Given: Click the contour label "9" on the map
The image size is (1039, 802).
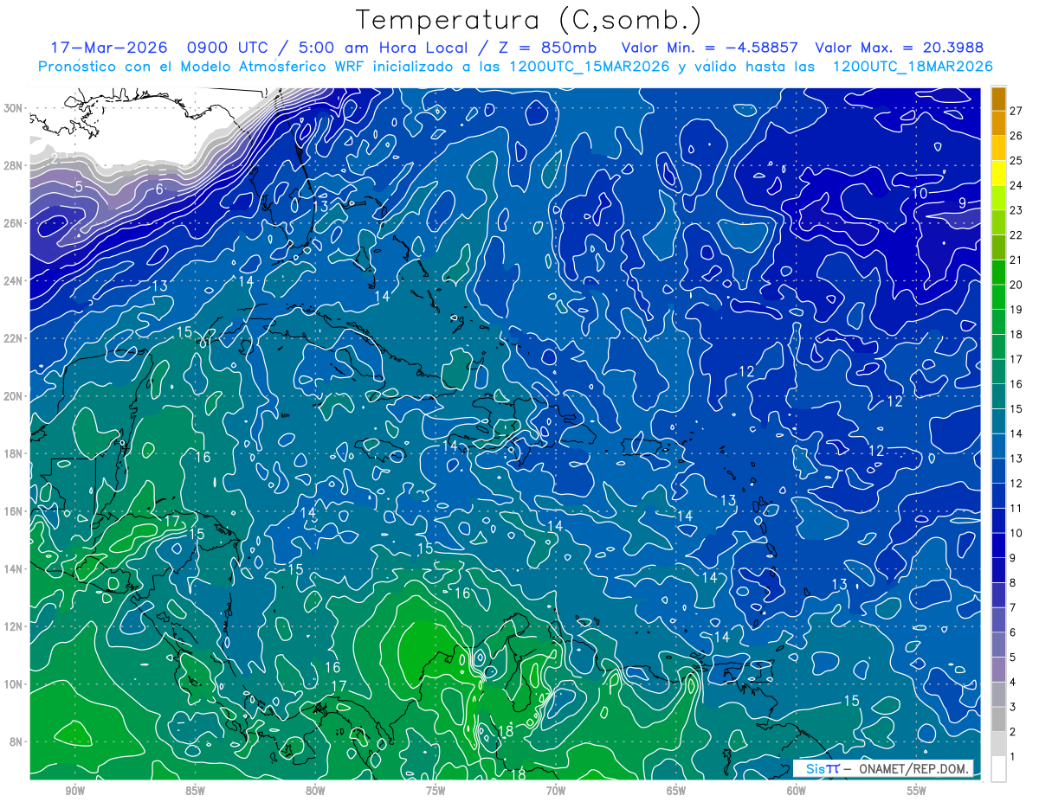Looking at the screenshot, I should (x=962, y=203).
